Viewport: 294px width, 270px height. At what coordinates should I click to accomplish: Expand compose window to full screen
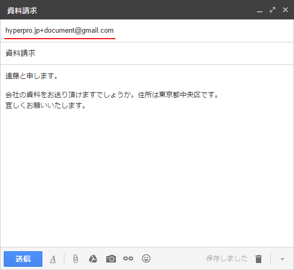pyautogui.click(x=273, y=10)
